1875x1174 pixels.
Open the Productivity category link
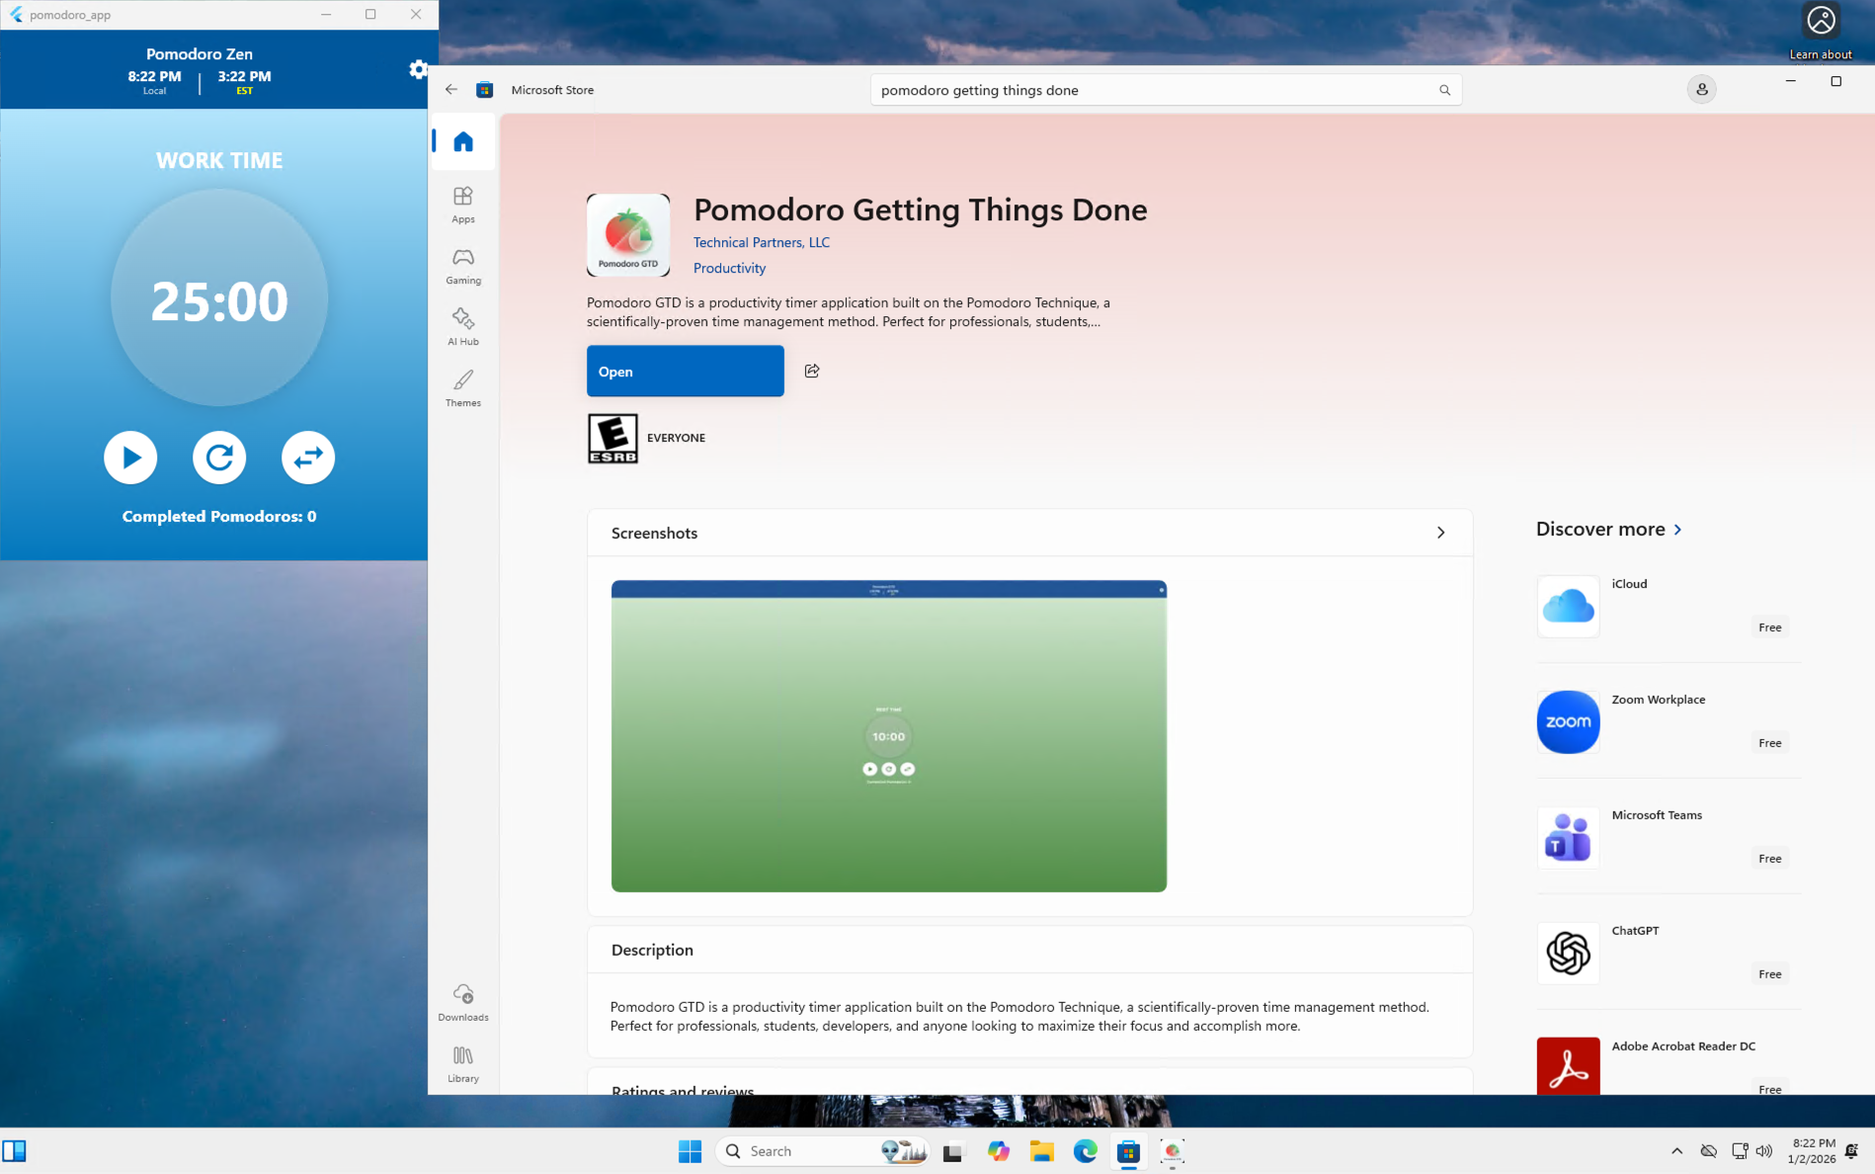(x=729, y=268)
